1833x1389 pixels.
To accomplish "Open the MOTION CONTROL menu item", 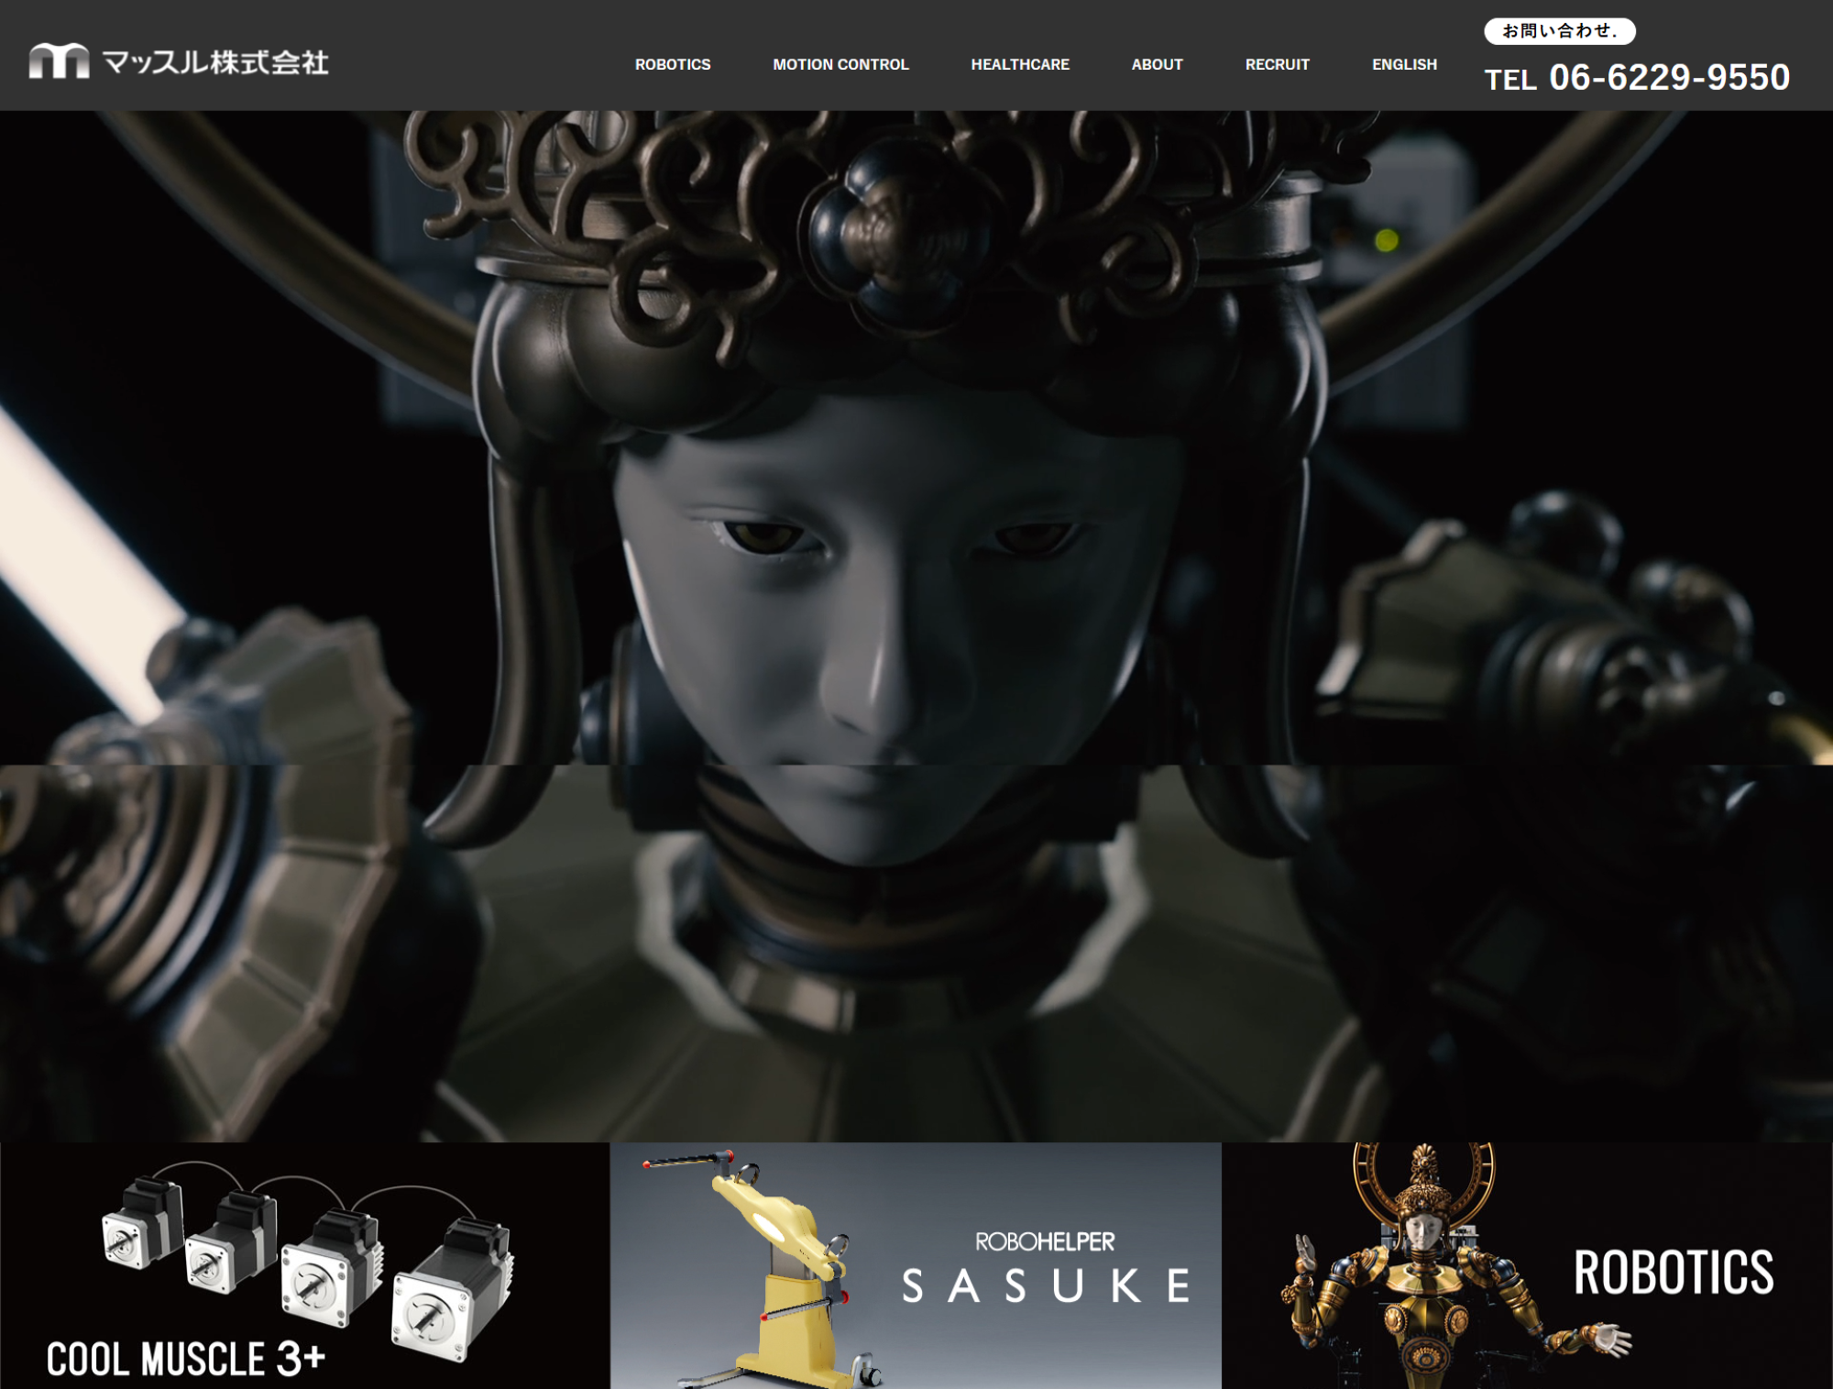I will [840, 64].
